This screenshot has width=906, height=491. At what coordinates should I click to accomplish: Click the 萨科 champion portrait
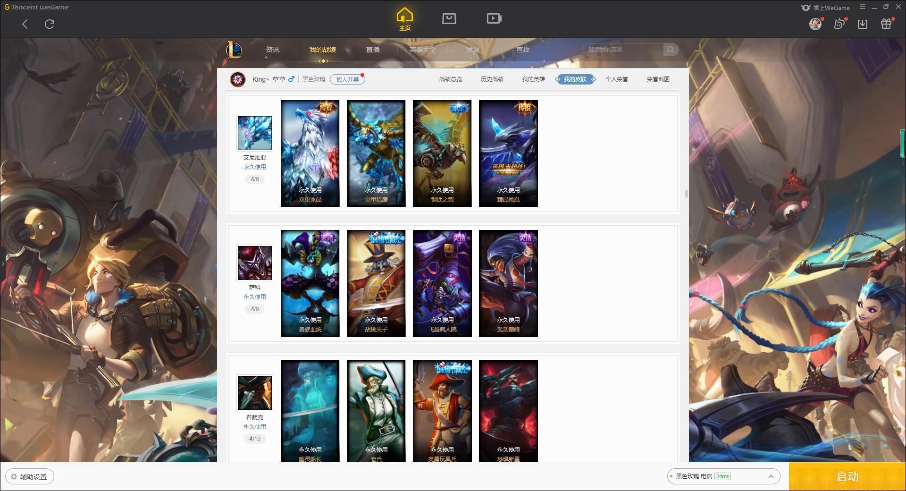(x=255, y=263)
